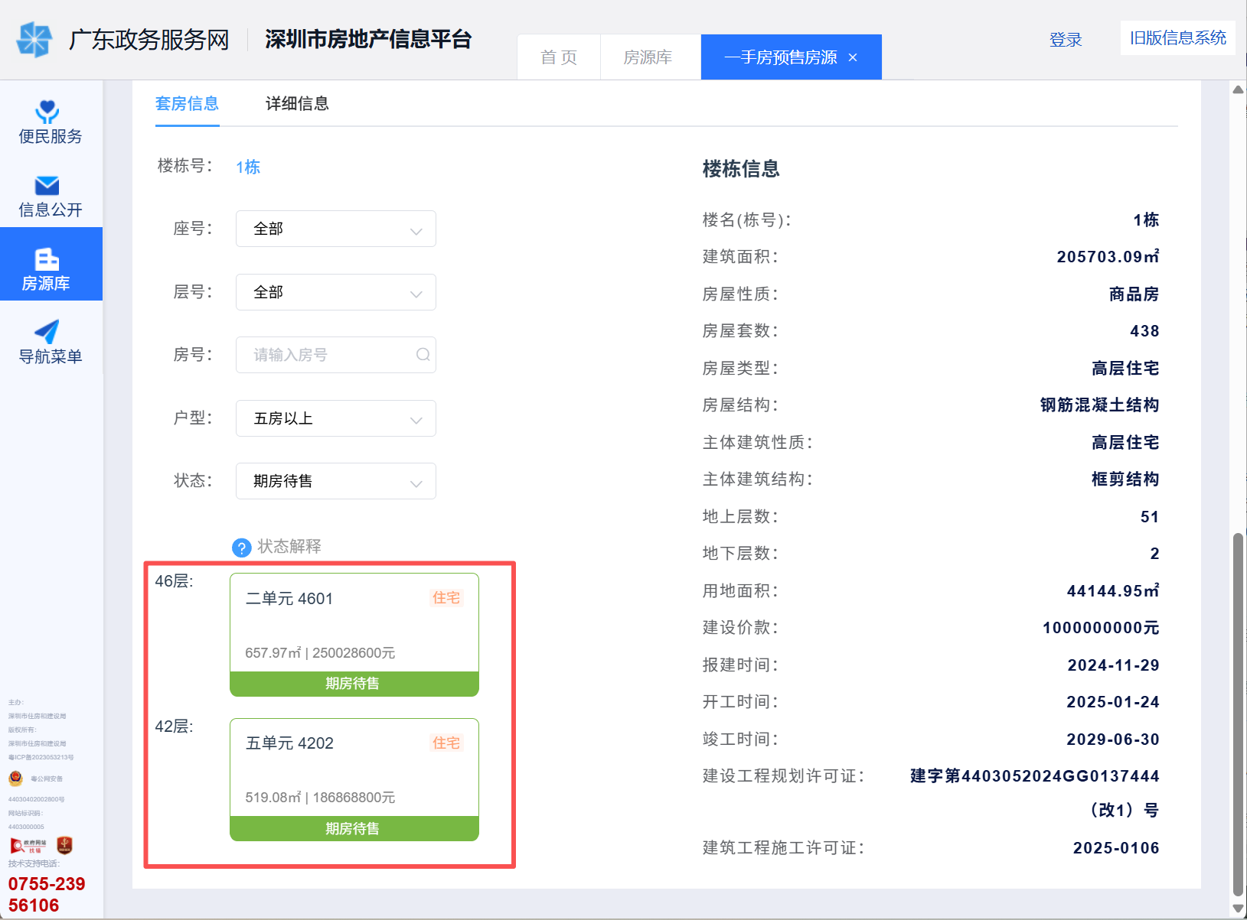Click the 广东政务服务网 logo icon
1247x920 pixels.
pos(34,38)
